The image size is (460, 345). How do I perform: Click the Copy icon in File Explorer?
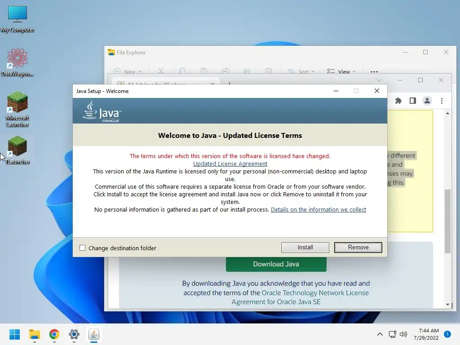[182, 71]
